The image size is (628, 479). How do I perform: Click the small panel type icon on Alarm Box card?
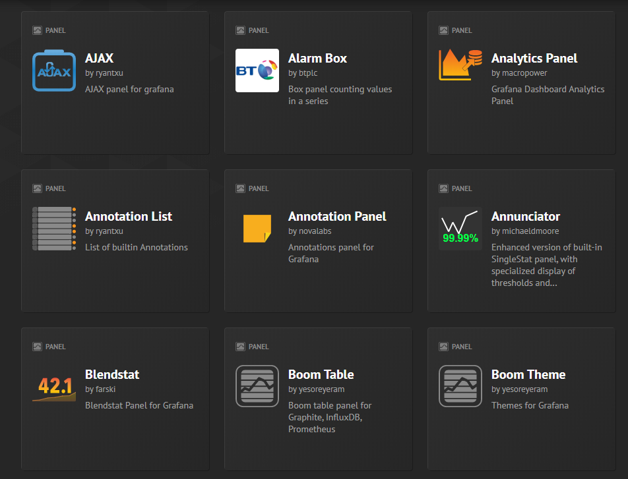pyautogui.click(x=240, y=30)
